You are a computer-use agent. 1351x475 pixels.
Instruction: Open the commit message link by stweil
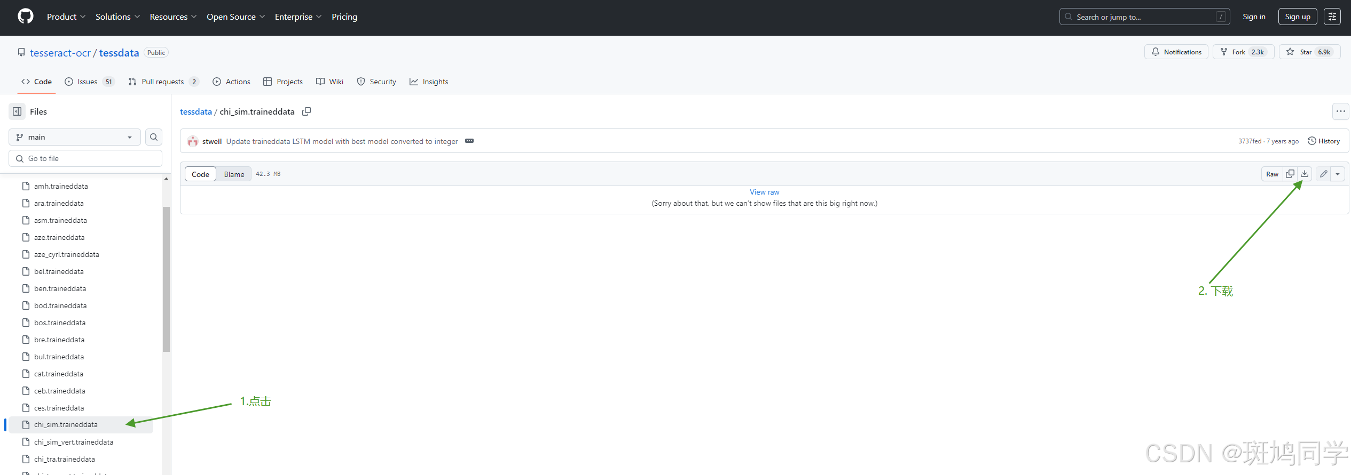click(342, 141)
